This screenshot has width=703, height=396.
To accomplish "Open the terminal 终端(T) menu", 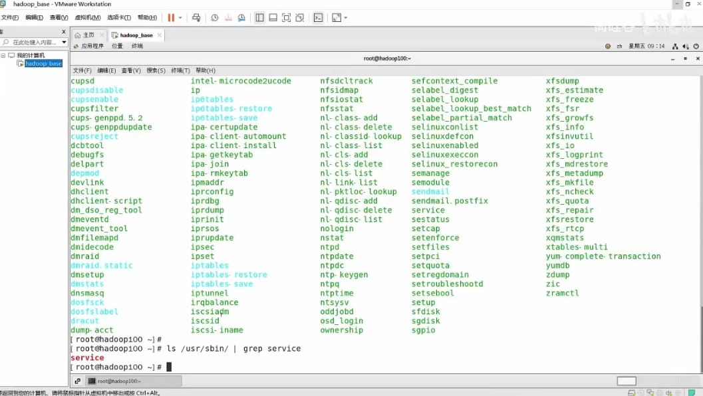I will [x=181, y=70].
